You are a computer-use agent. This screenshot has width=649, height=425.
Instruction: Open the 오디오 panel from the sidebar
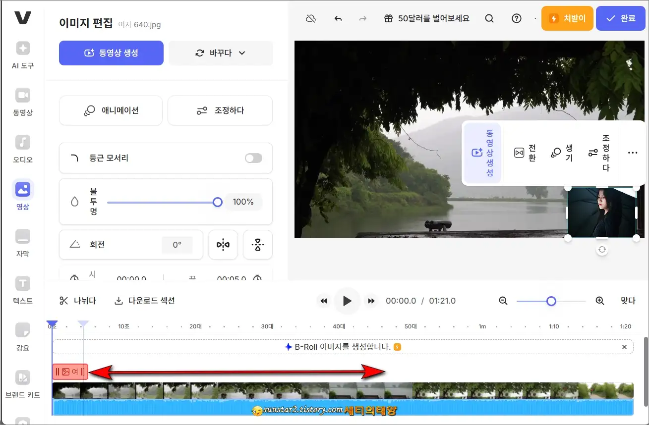coord(22,148)
